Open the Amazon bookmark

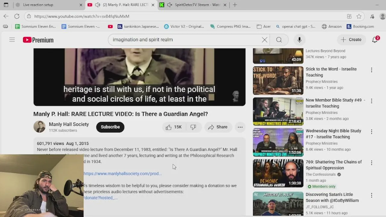coord(332,27)
